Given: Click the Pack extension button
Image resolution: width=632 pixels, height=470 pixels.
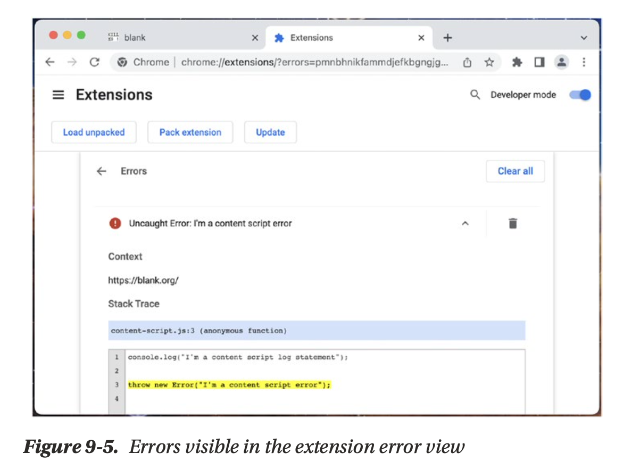Looking at the screenshot, I should (x=190, y=132).
